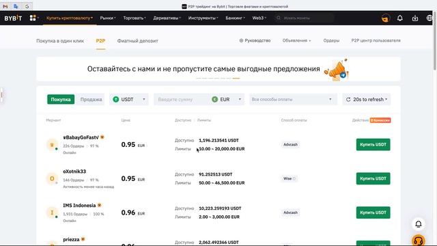Click the Введите сумму amount field
Viewport: 437px width, 246px height.
tap(181, 99)
